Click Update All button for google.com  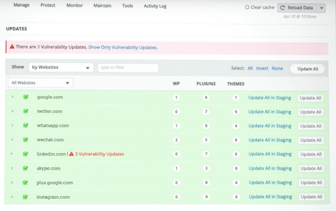pyautogui.click(x=310, y=98)
